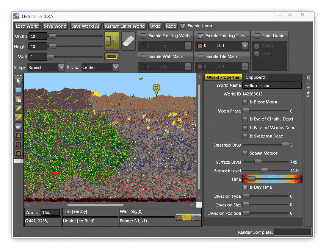Click the Invasion Type slider
326x250 pixels.
pos(266,196)
